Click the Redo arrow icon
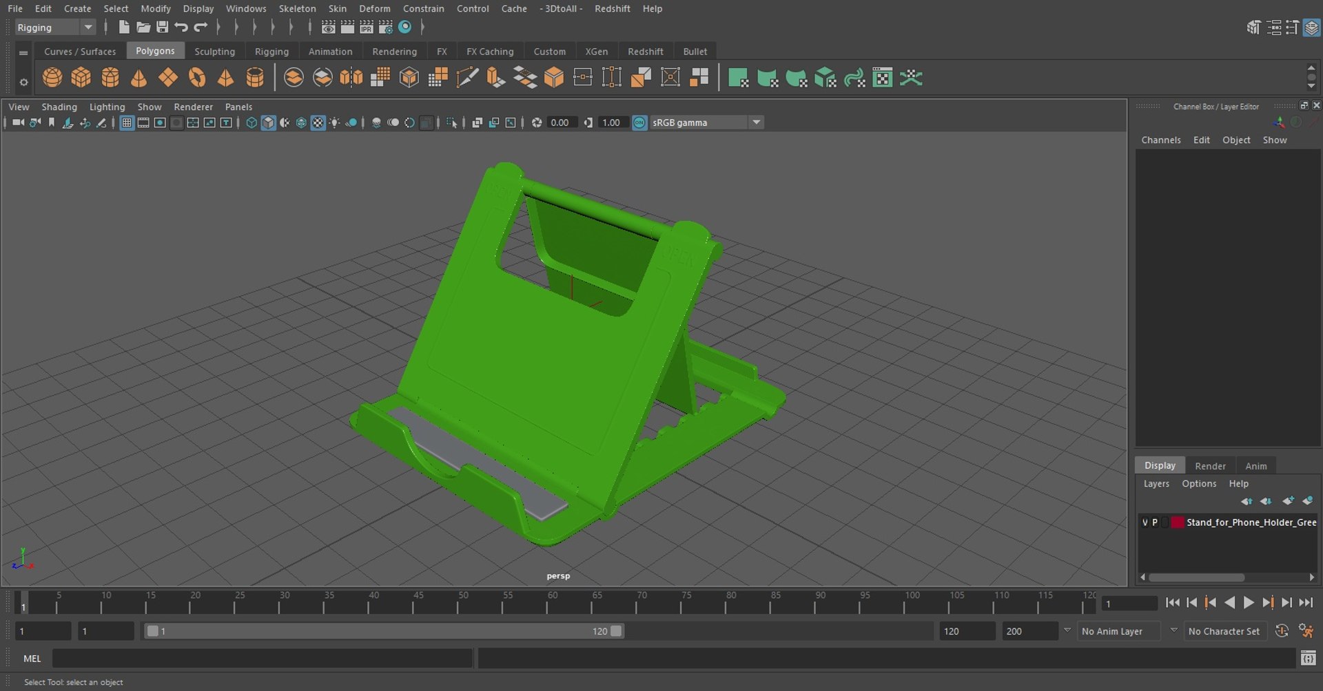The width and height of the screenshot is (1323, 691). pyautogui.click(x=201, y=27)
